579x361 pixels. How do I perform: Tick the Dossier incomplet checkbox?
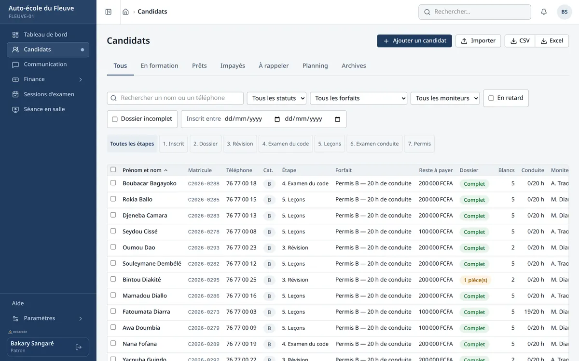pos(115,119)
